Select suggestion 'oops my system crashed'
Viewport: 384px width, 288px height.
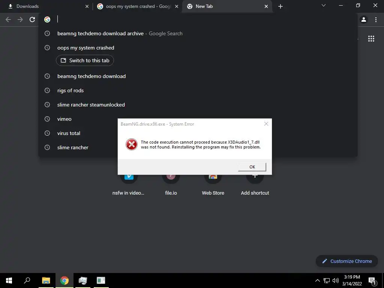[x=198, y=48]
